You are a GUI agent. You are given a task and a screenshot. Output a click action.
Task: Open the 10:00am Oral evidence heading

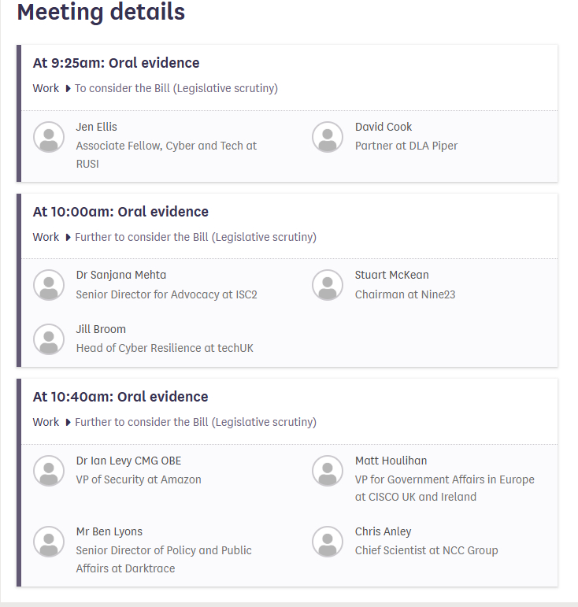coord(120,212)
